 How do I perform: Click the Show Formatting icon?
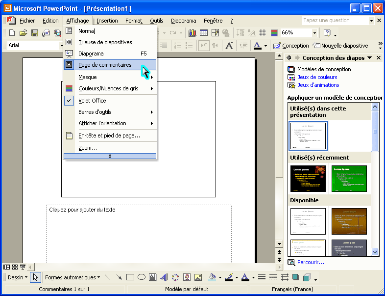(251, 33)
